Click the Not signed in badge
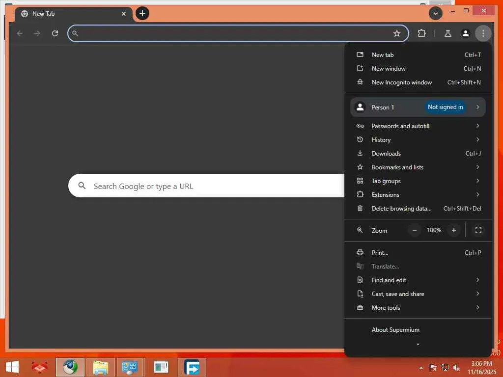The image size is (503, 377). (445, 107)
